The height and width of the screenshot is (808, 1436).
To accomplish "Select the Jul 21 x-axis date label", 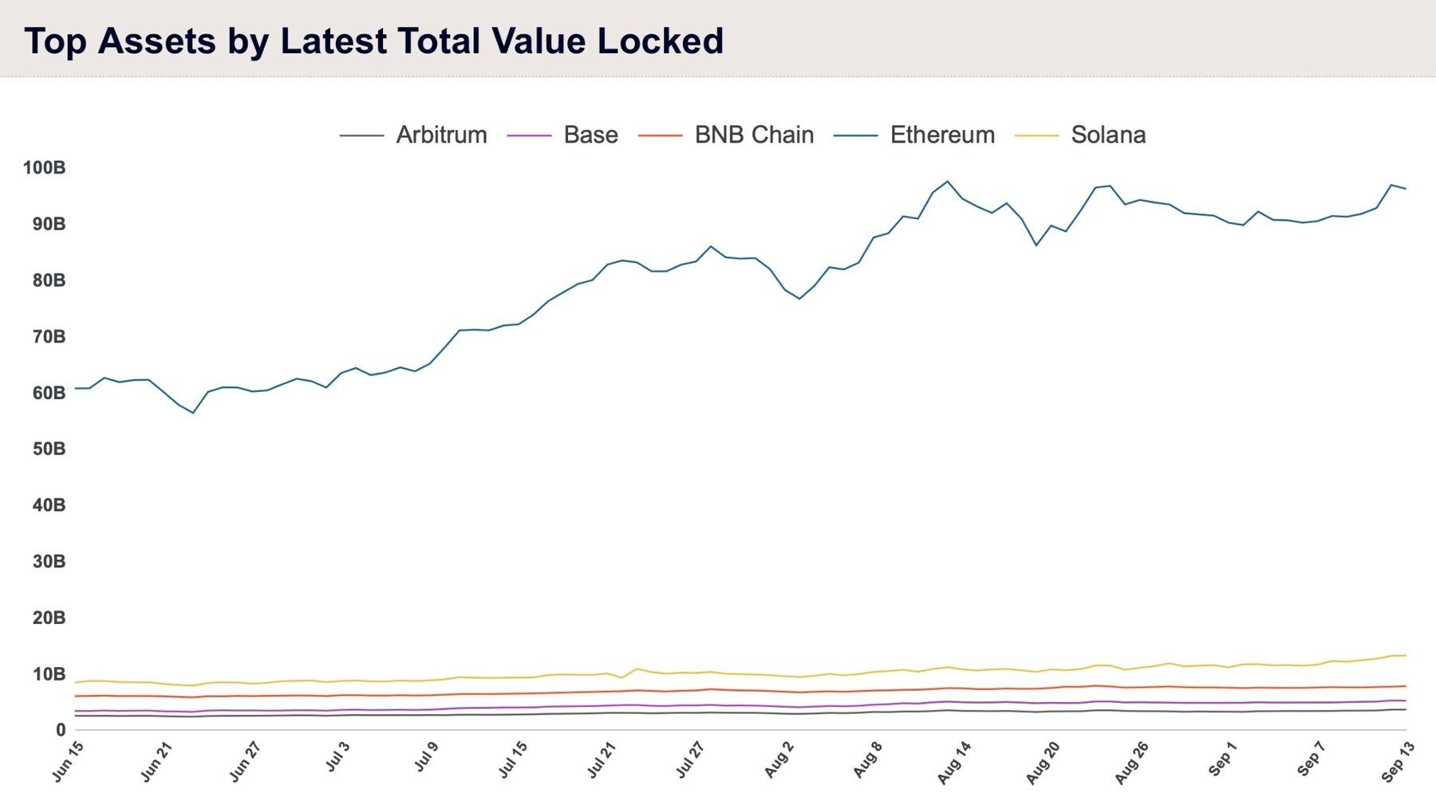I will pos(602,759).
